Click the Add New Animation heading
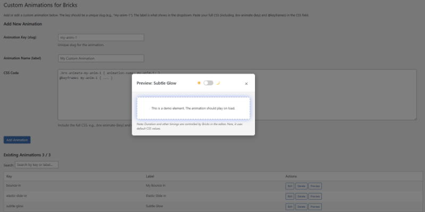Screen dimensions: 425x212 pyautogui.click(x=23, y=24)
